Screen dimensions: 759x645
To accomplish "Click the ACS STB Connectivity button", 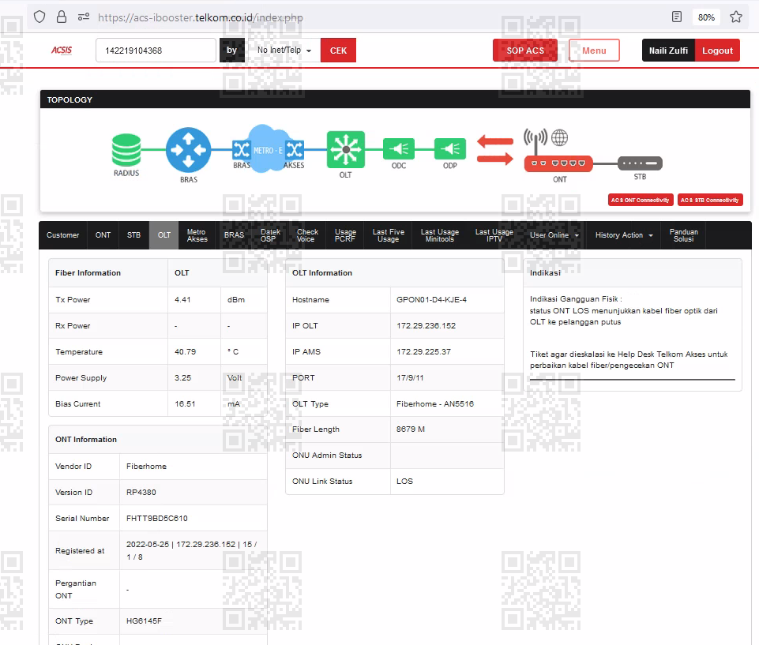I will (x=710, y=200).
